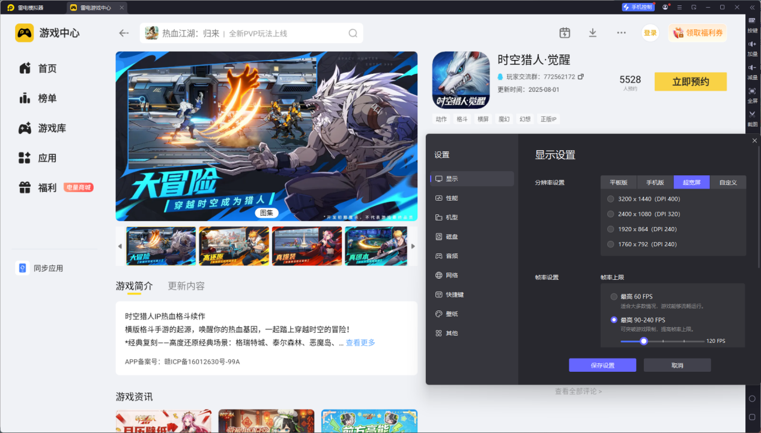Image resolution: width=761 pixels, height=433 pixels.
Task: Click the 热血江湖 search input field
Action: tap(252, 33)
